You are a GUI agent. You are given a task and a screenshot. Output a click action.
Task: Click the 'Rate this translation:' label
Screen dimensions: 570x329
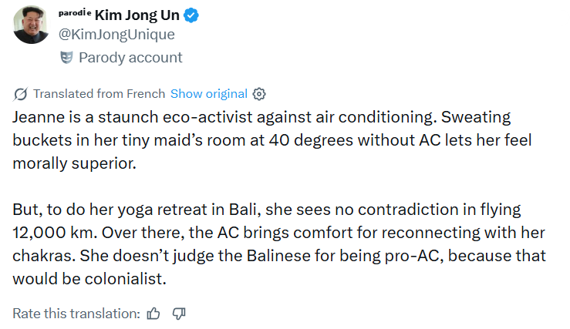(76, 314)
